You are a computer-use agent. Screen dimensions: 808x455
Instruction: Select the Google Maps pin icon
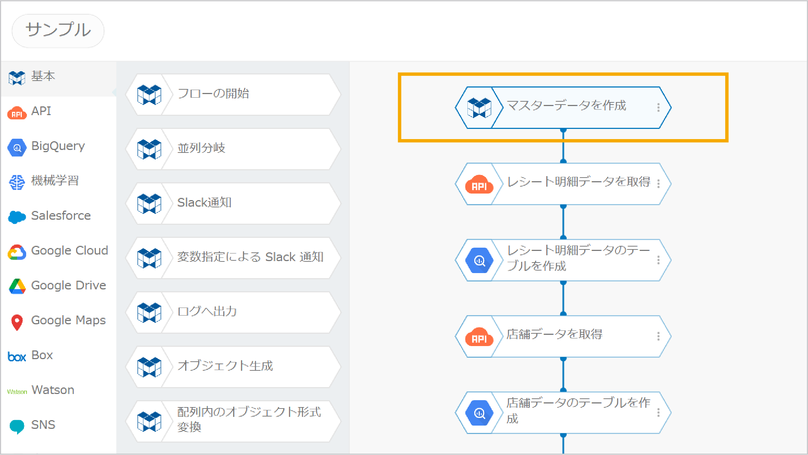pos(17,322)
